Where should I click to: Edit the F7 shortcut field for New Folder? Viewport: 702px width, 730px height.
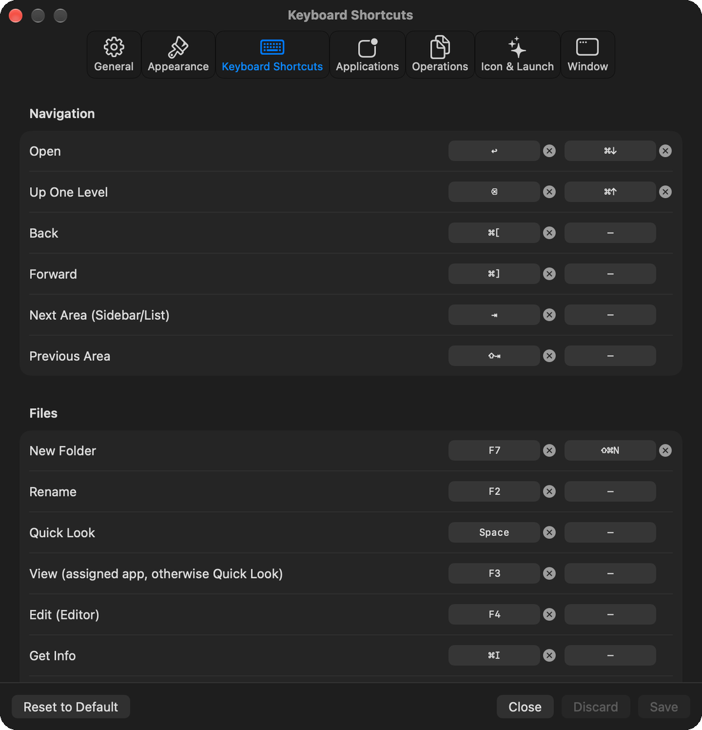494,450
